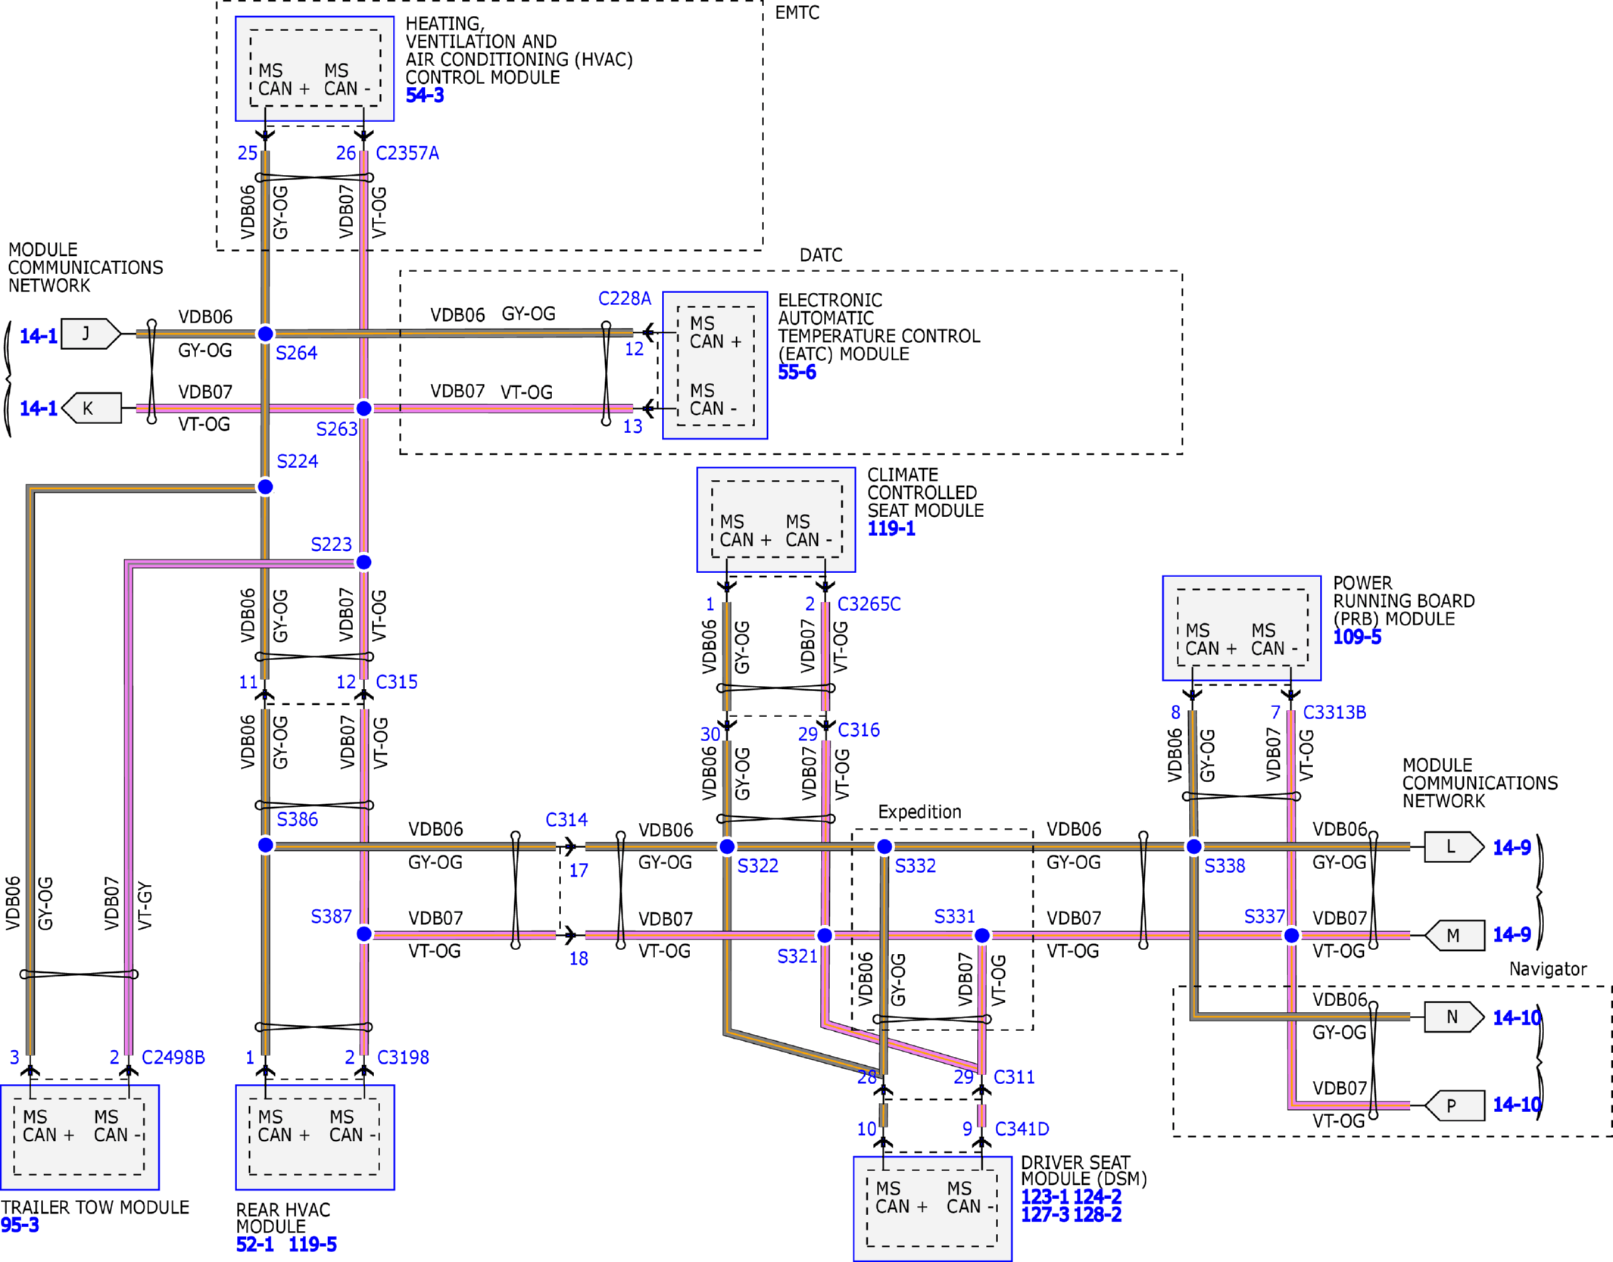Click the K connector arrow symbol
The height and width of the screenshot is (1262, 1613).
click(92, 408)
